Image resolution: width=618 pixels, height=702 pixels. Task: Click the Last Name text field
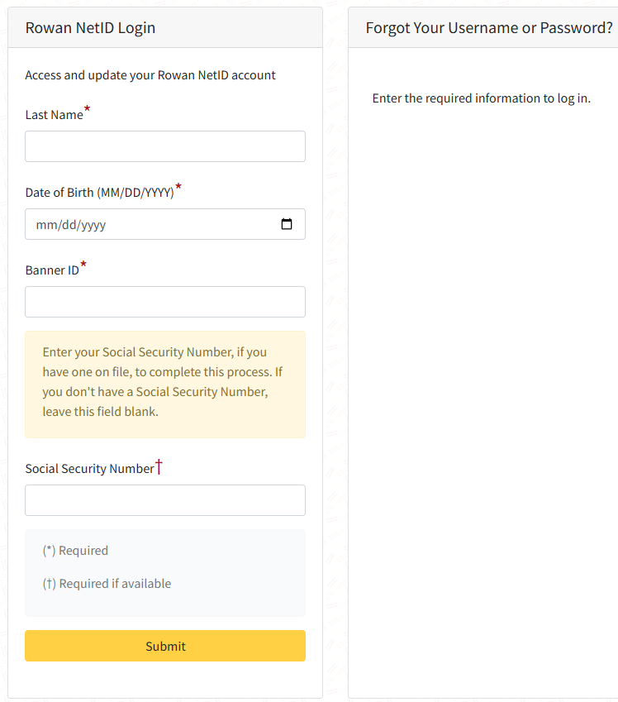click(165, 146)
